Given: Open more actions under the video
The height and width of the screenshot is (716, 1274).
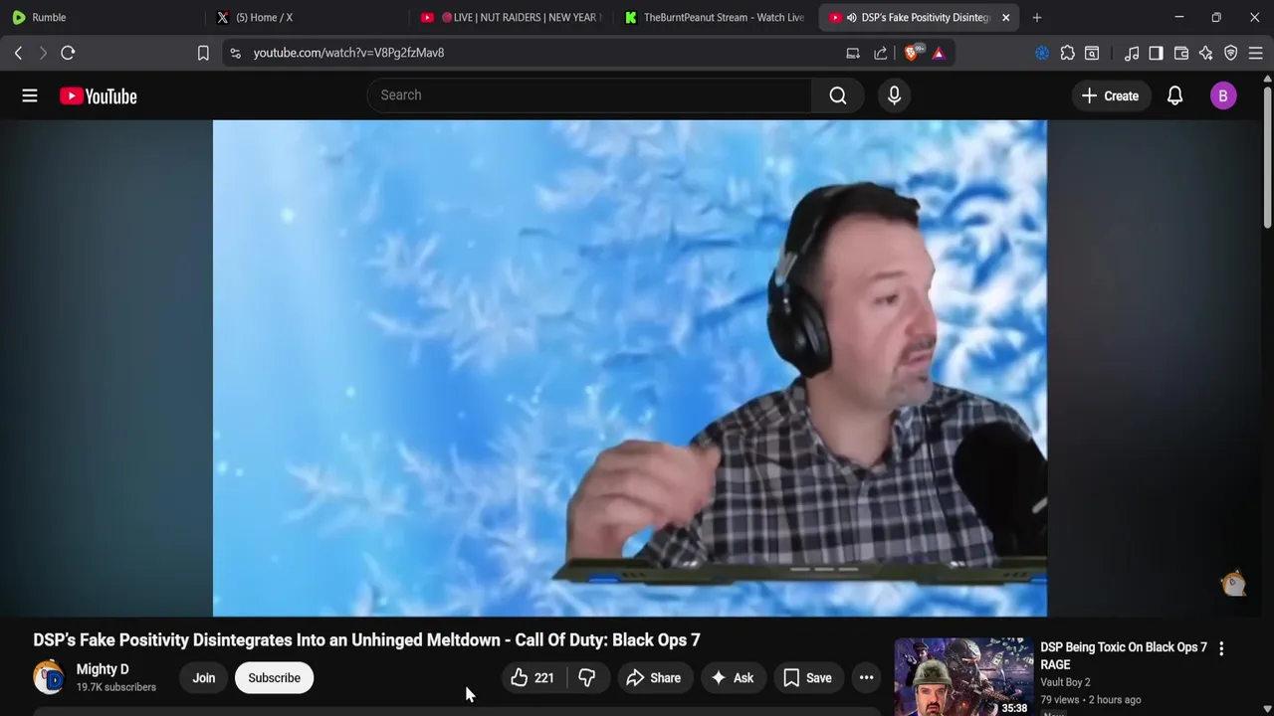Looking at the screenshot, I should coord(867,678).
